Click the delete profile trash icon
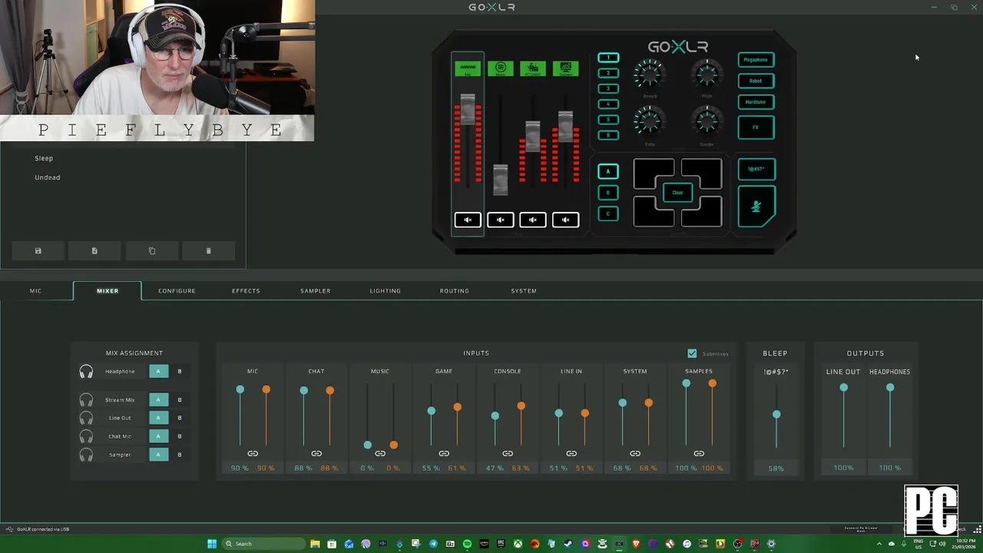The width and height of the screenshot is (983, 553). [208, 251]
